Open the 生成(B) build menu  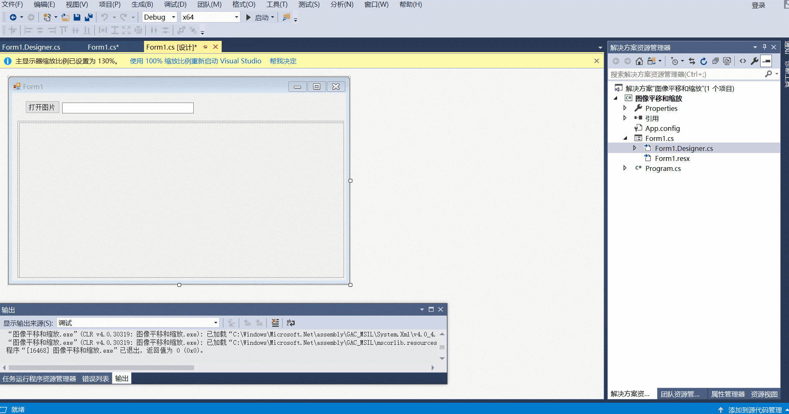click(x=142, y=4)
